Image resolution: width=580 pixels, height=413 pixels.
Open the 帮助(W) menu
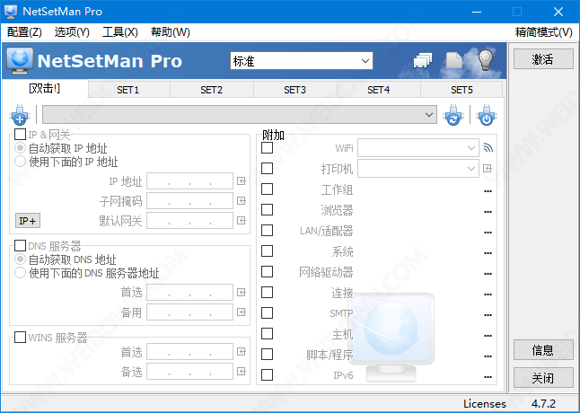[x=171, y=32]
